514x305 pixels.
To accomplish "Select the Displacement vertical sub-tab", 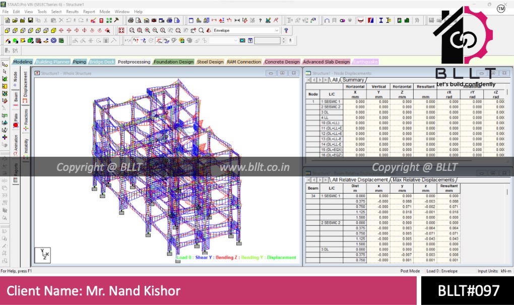I will 26,87.
